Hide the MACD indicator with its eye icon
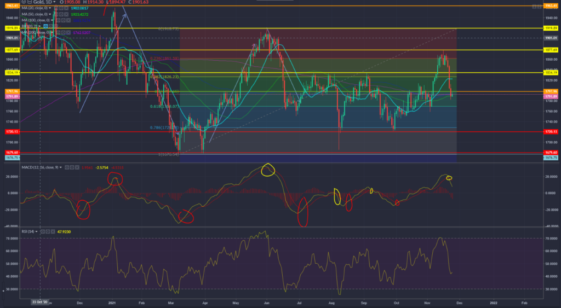 click(x=67, y=167)
